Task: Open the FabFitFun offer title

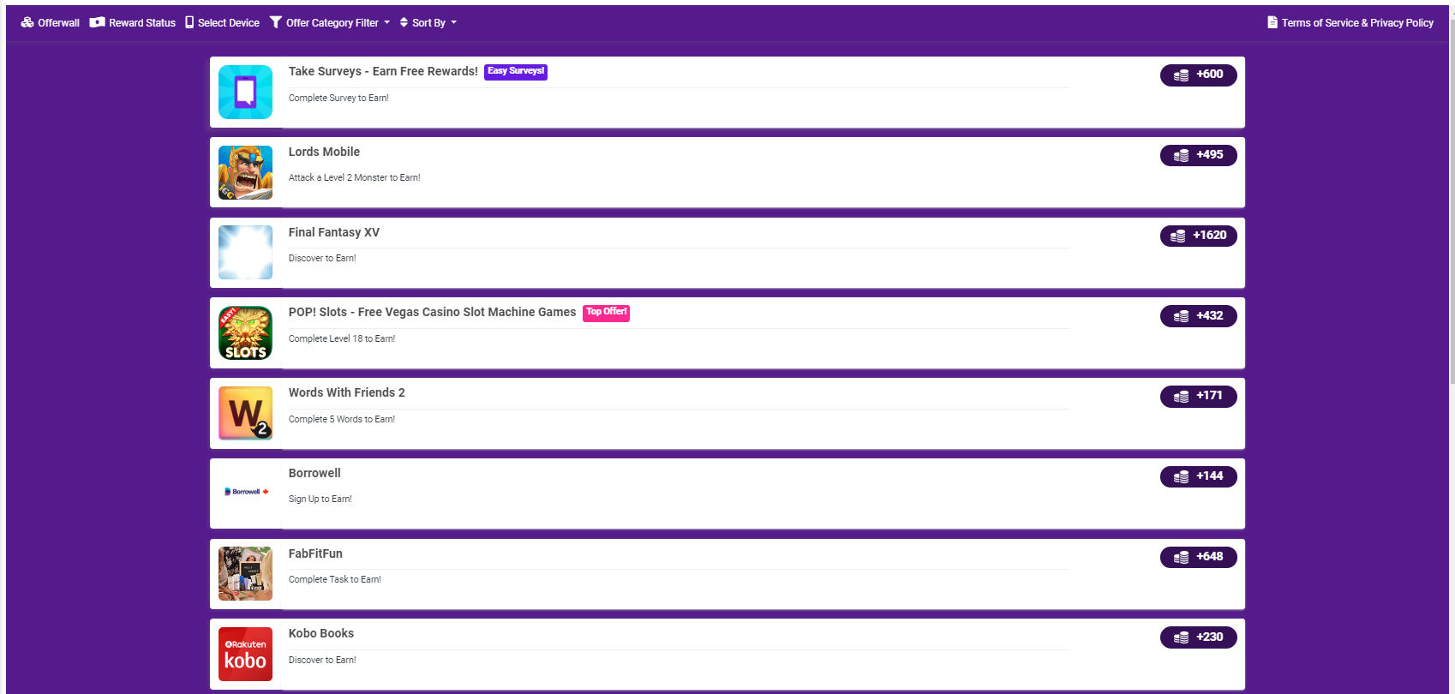Action: (x=315, y=553)
